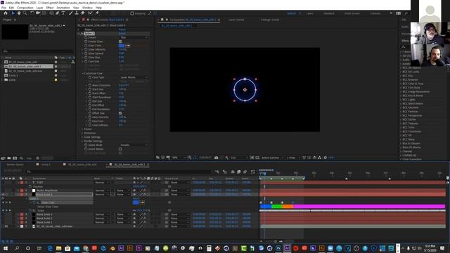Open Alpha Mode dropdown

134,145
